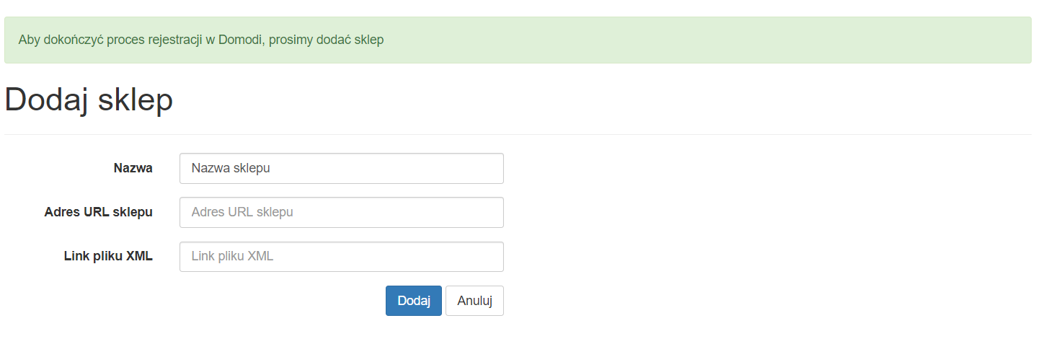Click the word "sklep" in the heading
This screenshot has height=357, width=1041.
tap(136, 100)
